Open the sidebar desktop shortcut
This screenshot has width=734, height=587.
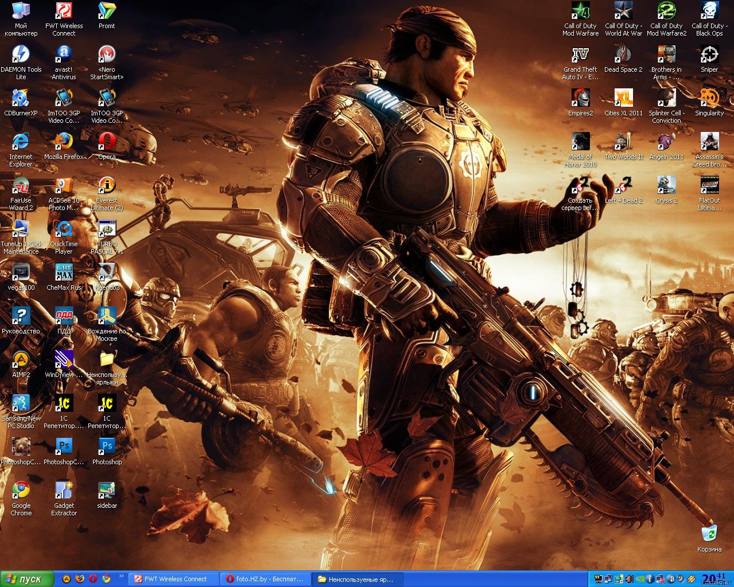pos(107,495)
